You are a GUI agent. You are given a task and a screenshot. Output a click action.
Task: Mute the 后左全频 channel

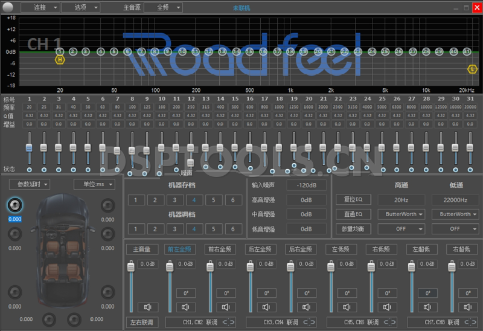pyautogui.click(x=266, y=307)
